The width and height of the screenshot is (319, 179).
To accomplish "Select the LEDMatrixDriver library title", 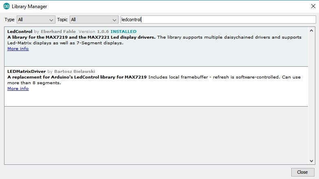I will coord(26,71).
